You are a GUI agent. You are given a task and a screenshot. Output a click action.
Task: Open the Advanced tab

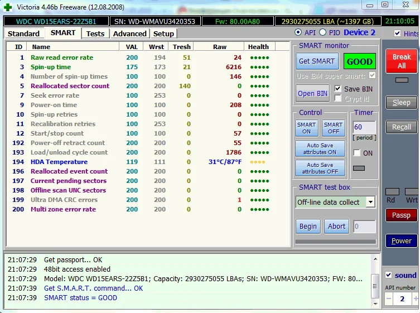click(x=129, y=33)
